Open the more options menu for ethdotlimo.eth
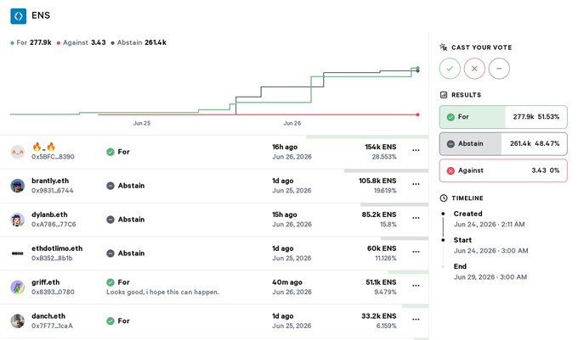578x340 pixels. [416, 252]
